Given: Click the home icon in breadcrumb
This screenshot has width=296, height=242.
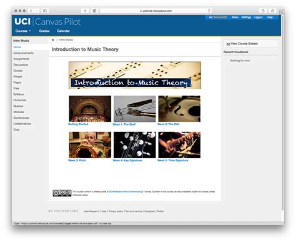Looking at the screenshot, I should pos(53,40).
